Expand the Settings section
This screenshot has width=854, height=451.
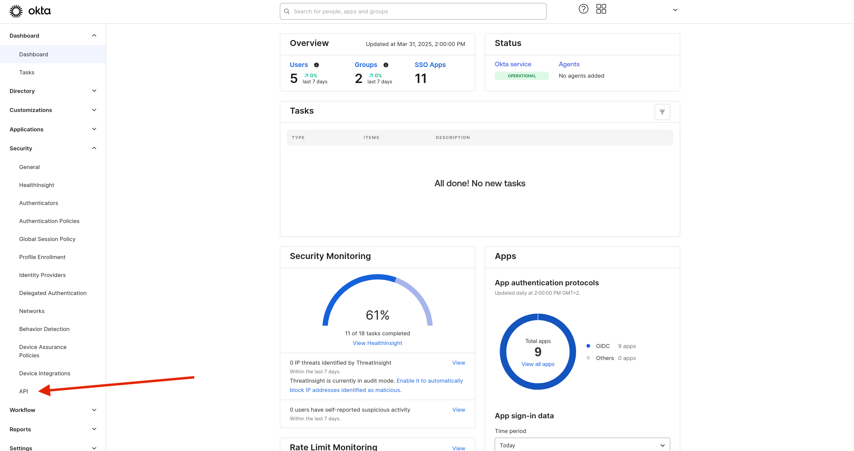coord(53,447)
